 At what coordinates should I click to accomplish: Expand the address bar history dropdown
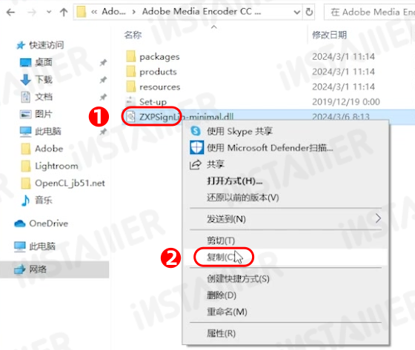click(x=297, y=12)
